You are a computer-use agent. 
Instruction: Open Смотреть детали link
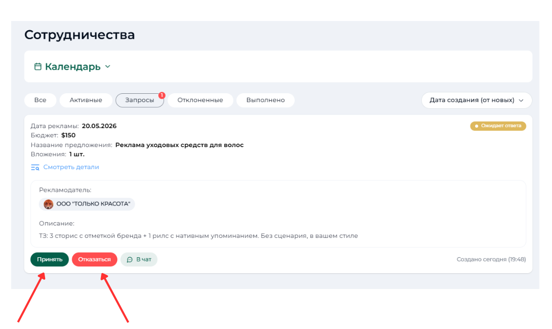pos(72,167)
